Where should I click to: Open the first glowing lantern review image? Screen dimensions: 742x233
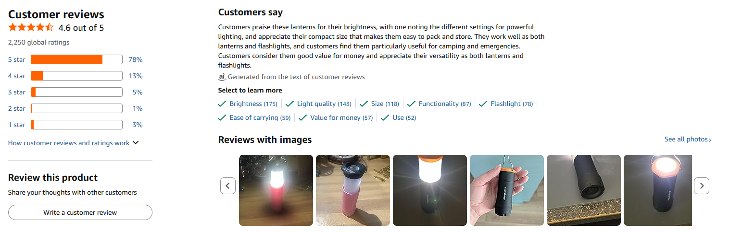click(276, 190)
